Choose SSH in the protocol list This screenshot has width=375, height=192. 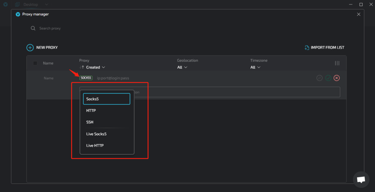tap(90, 122)
